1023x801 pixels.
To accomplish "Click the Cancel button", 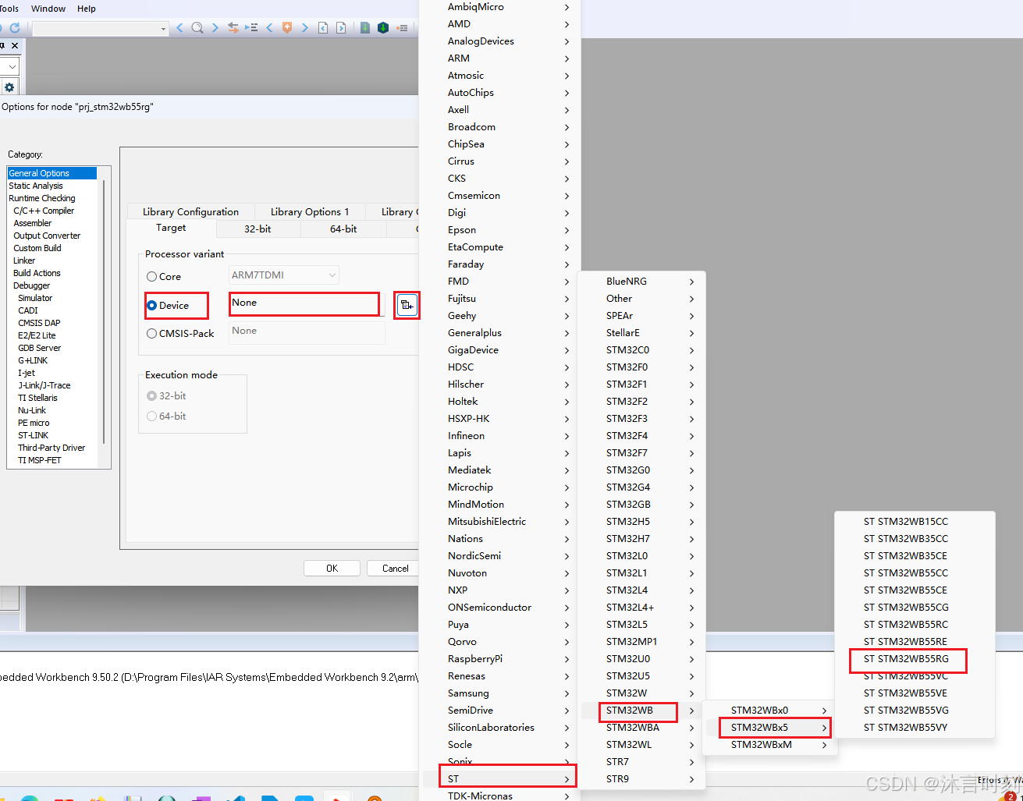I will (395, 569).
